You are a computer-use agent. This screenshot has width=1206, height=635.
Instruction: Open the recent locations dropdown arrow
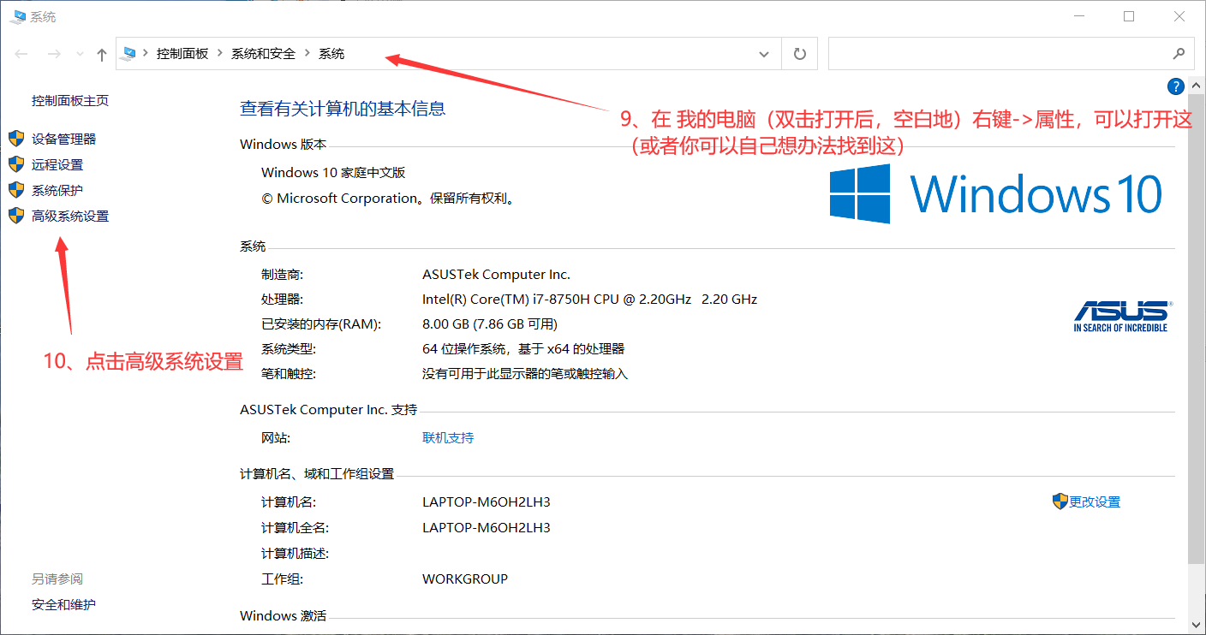point(81,54)
